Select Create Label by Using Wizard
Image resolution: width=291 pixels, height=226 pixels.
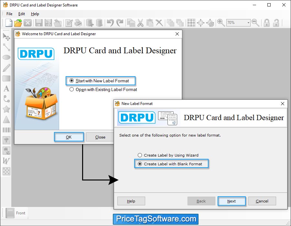click(x=168, y=155)
